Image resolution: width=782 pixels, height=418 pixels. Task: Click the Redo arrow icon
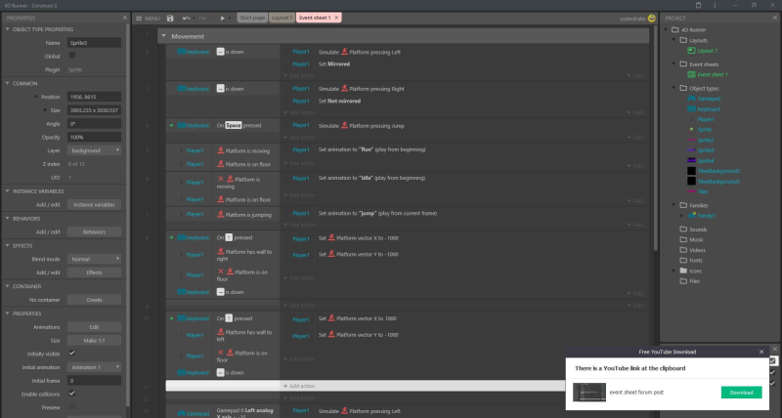point(202,18)
